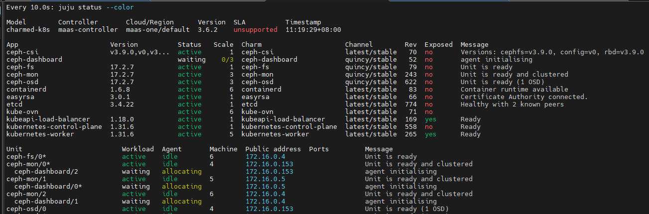The image size is (649, 214).
Task: Click ceph-dashboard app status 'waiting'
Action: (192, 60)
